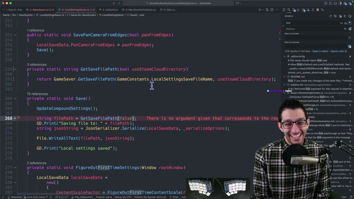354x199 pixels.
Task: Fold the new() block at line 280
Action: pyautogui.click(x=15, y=182)
